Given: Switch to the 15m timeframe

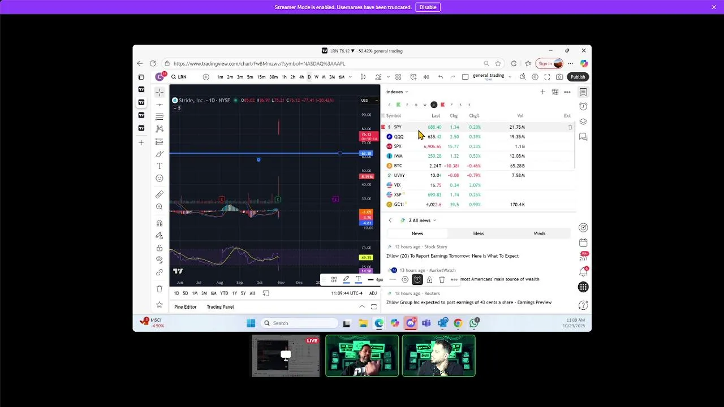Looking at the screenshot, I should click(261, 77).
